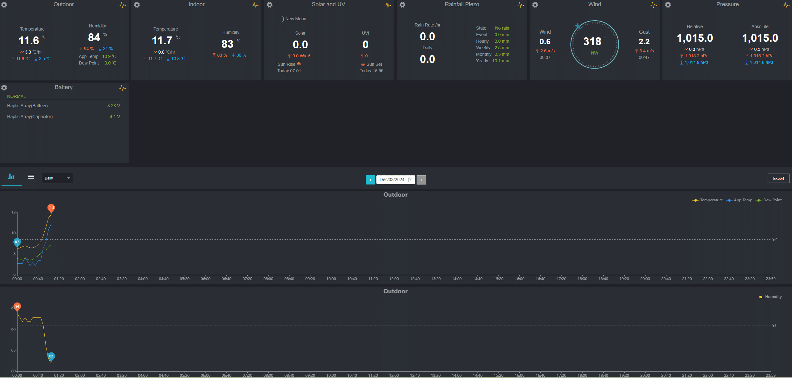Switch to chart view tab
This screenshot has height=378, width=792.
(11, 177)
